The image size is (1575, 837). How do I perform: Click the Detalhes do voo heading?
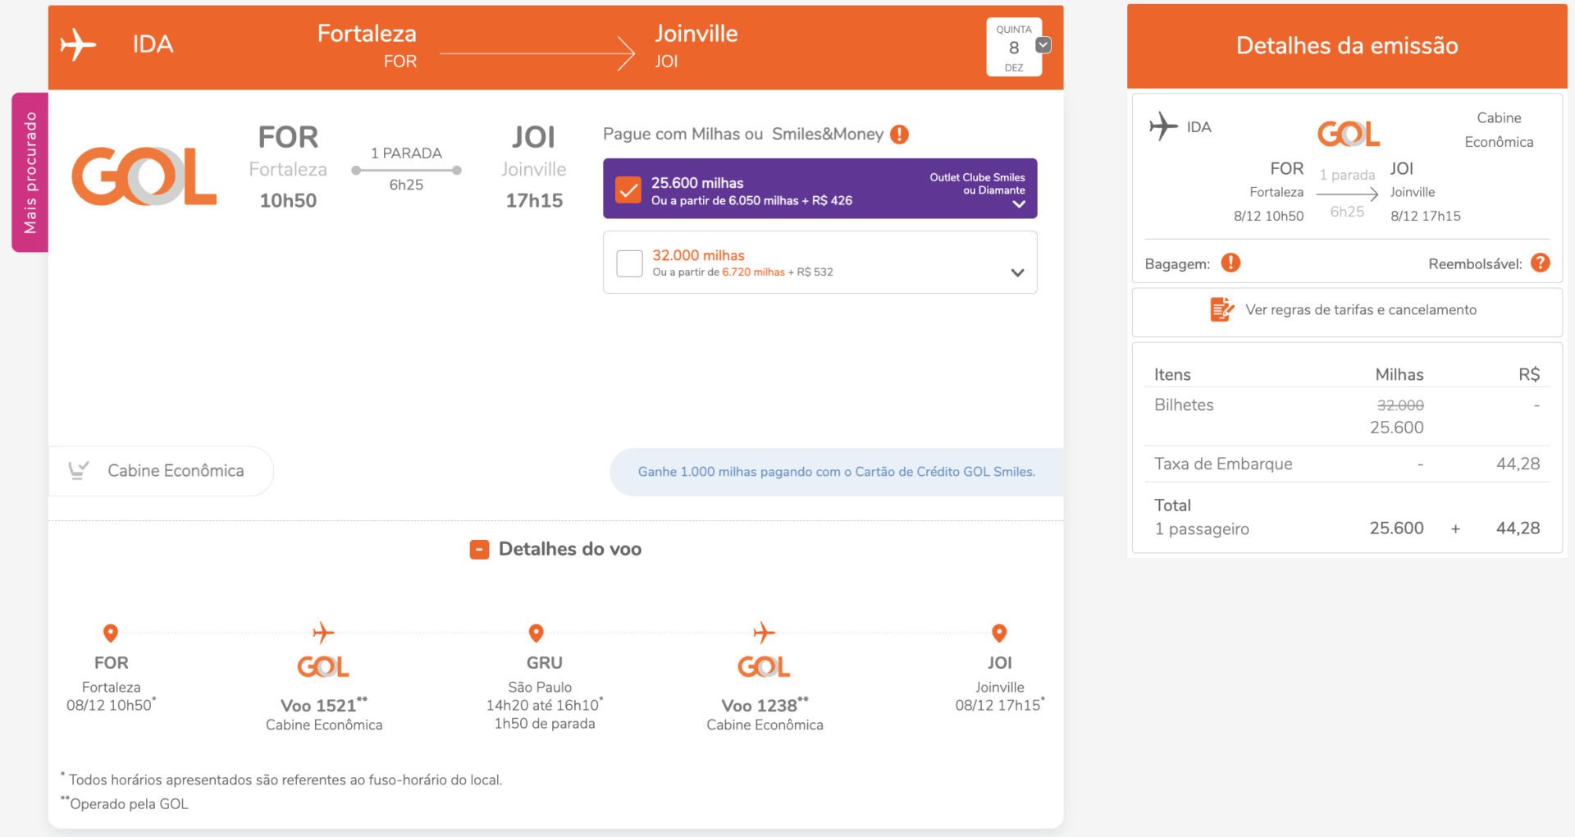569,549
